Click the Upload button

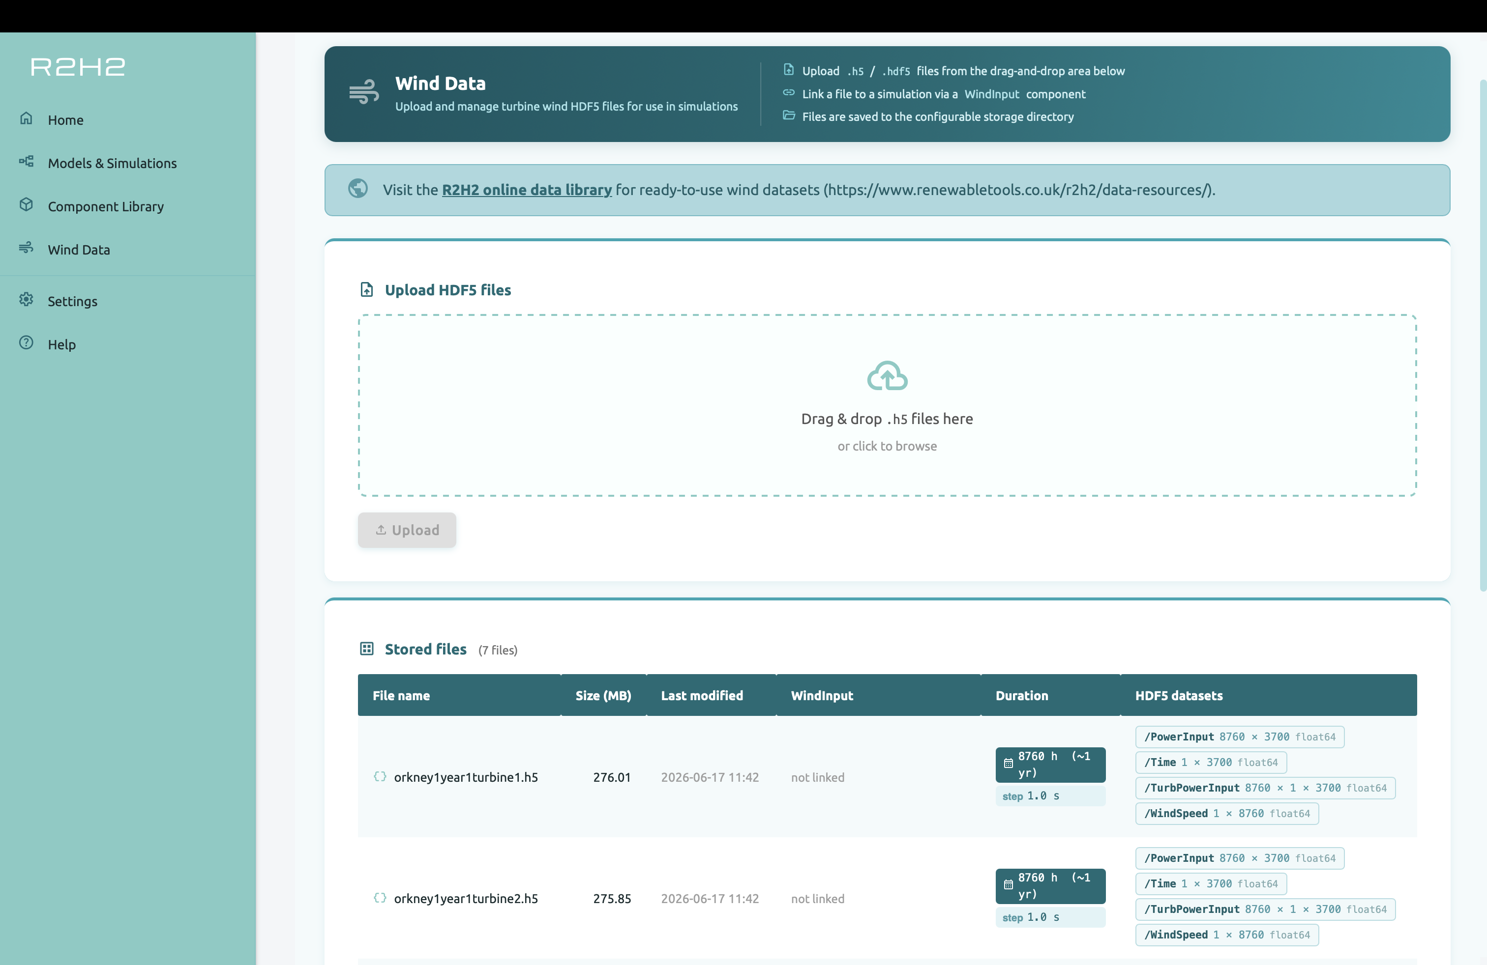click(x=407, y=530)
